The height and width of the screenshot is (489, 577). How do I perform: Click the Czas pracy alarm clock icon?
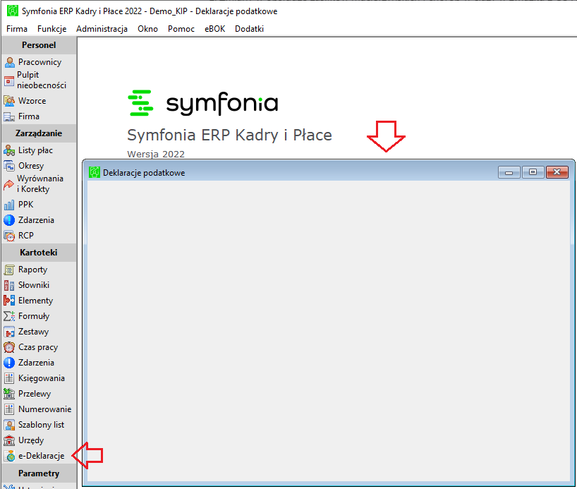tap(9, 347)
